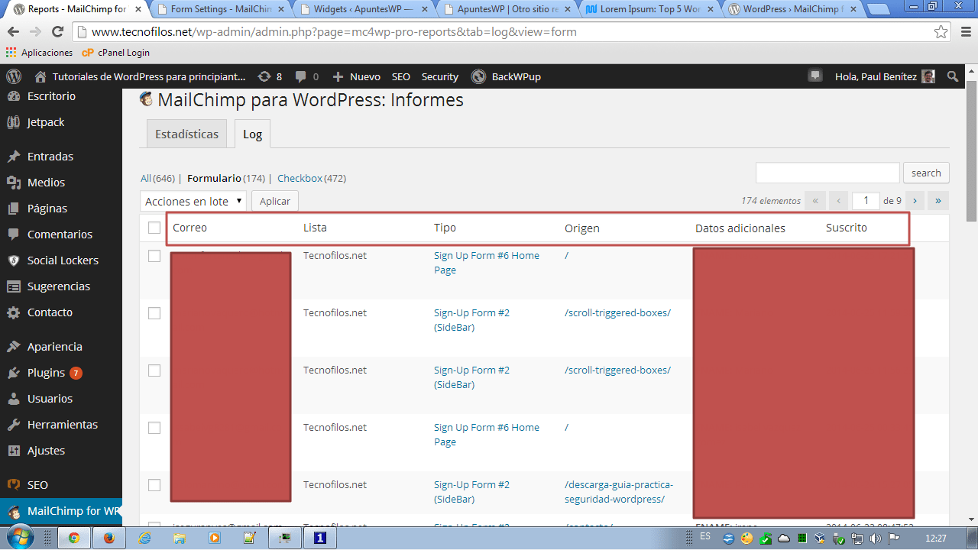
Task: Select the Log tab
Action: 252,134
